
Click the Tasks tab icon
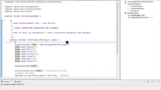15,81
